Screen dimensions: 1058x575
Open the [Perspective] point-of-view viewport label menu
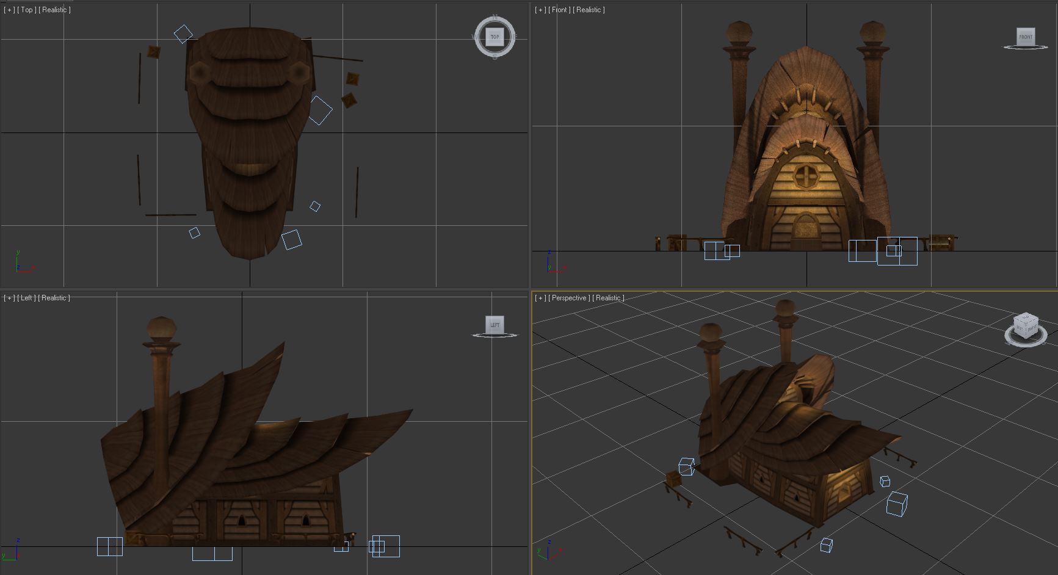click(570, 298)
